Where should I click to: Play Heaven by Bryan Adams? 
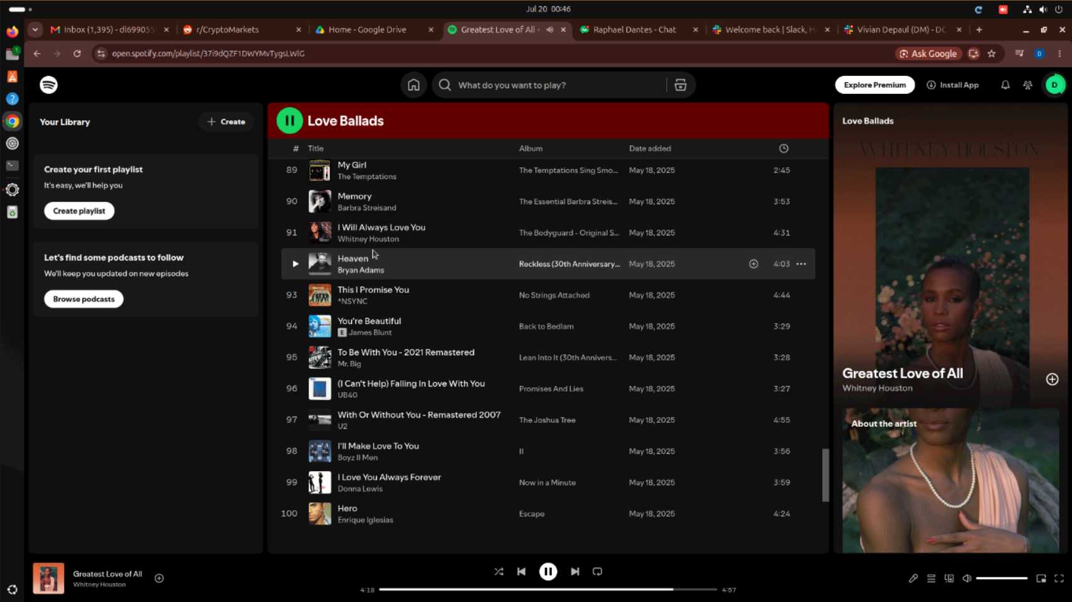tap(295, 264)
